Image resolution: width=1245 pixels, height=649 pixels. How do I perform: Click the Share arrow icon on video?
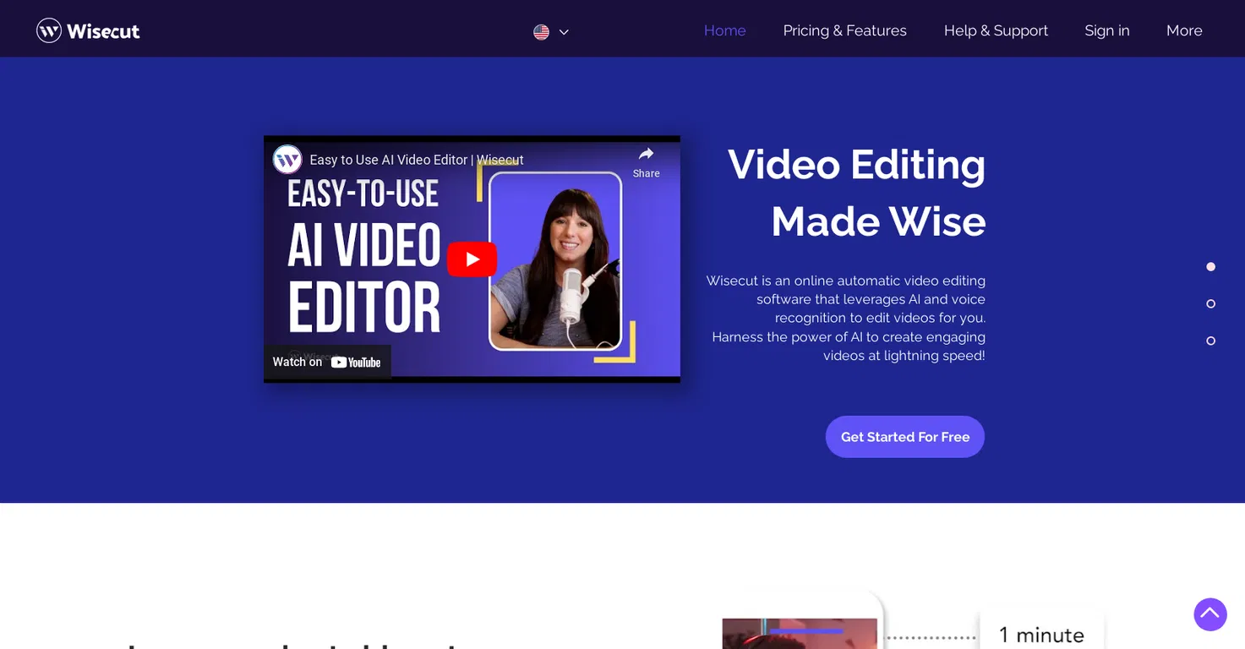pyautogui.click(x=646, y=154)
